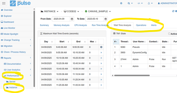This screenshot has height=93, width=177.
Task: Select the DynamicConfig user name cell
Action: (x=140, y=53)
